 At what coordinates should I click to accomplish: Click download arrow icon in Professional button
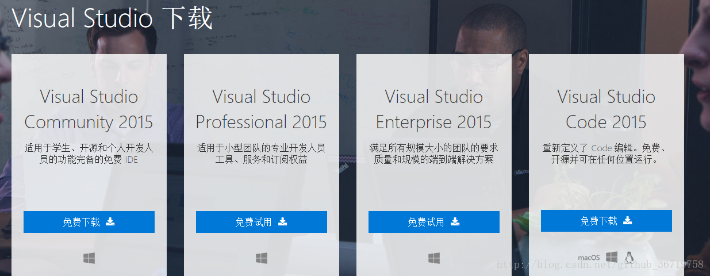[283, 221]
